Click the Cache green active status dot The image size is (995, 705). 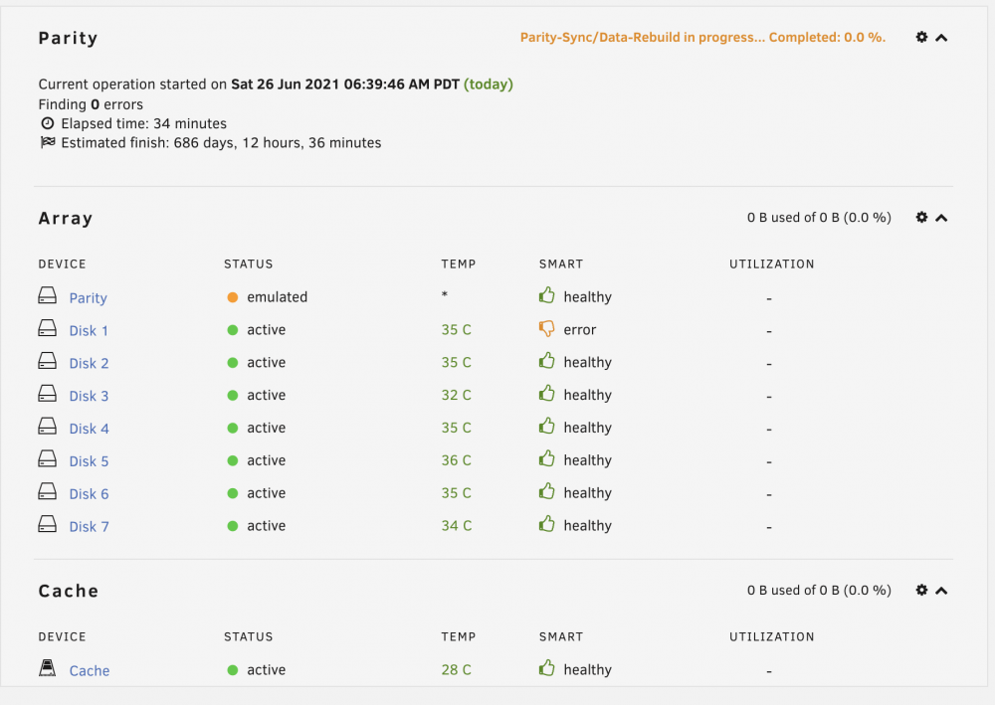click(233, 670)
